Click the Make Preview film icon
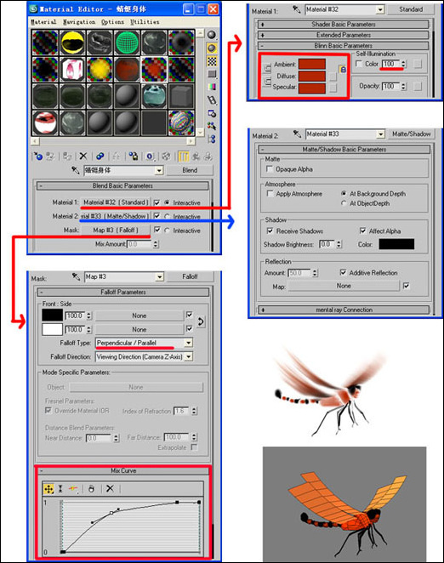The height and width of the screenshot is (563, 444). [212, 100]
